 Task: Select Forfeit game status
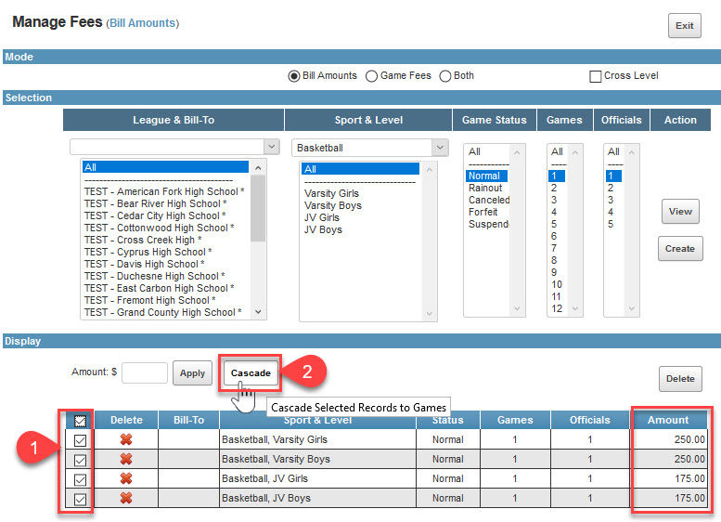point(483,212)
